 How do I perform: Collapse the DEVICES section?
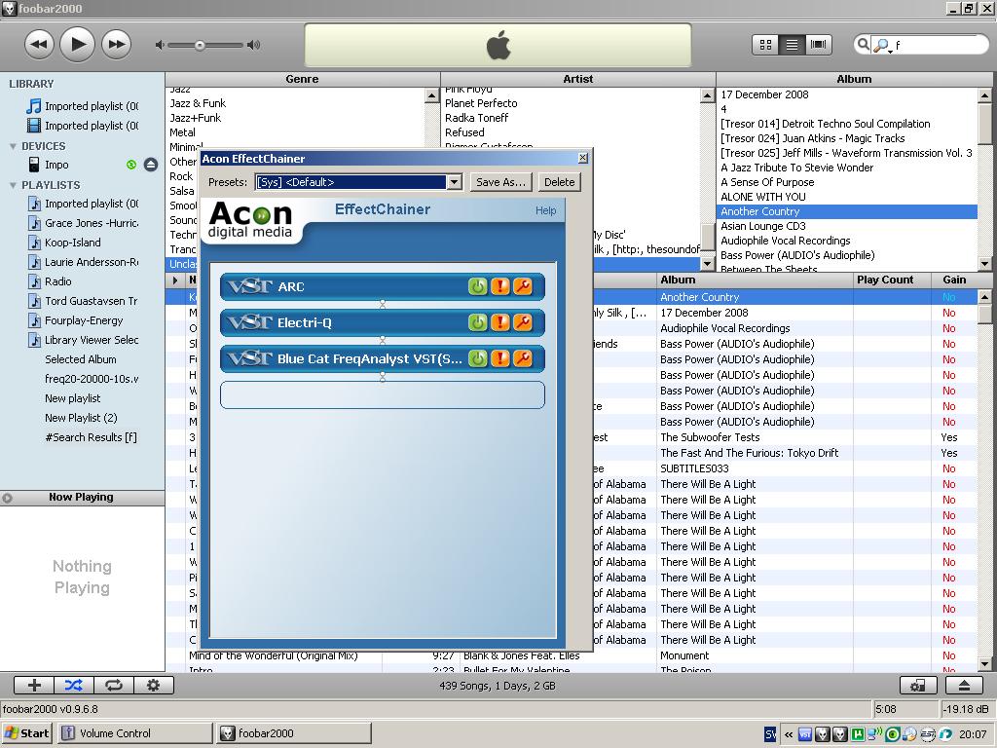(13, 146)
